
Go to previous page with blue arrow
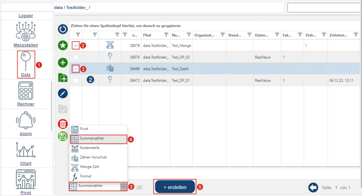313,187
